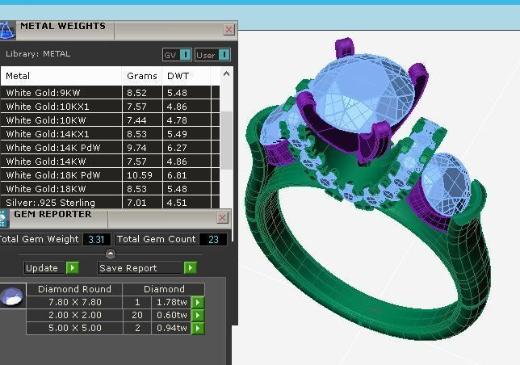Collapse the Gem Reporter section with circular arrow

coord(110,254)
